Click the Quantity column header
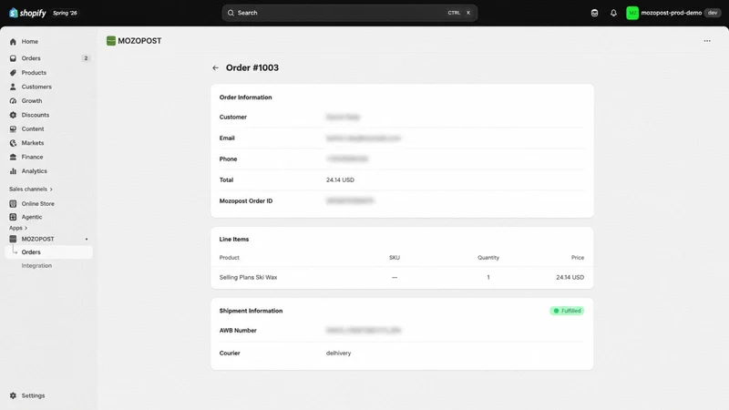Screen dimensions: 729x410 (488, 258)
